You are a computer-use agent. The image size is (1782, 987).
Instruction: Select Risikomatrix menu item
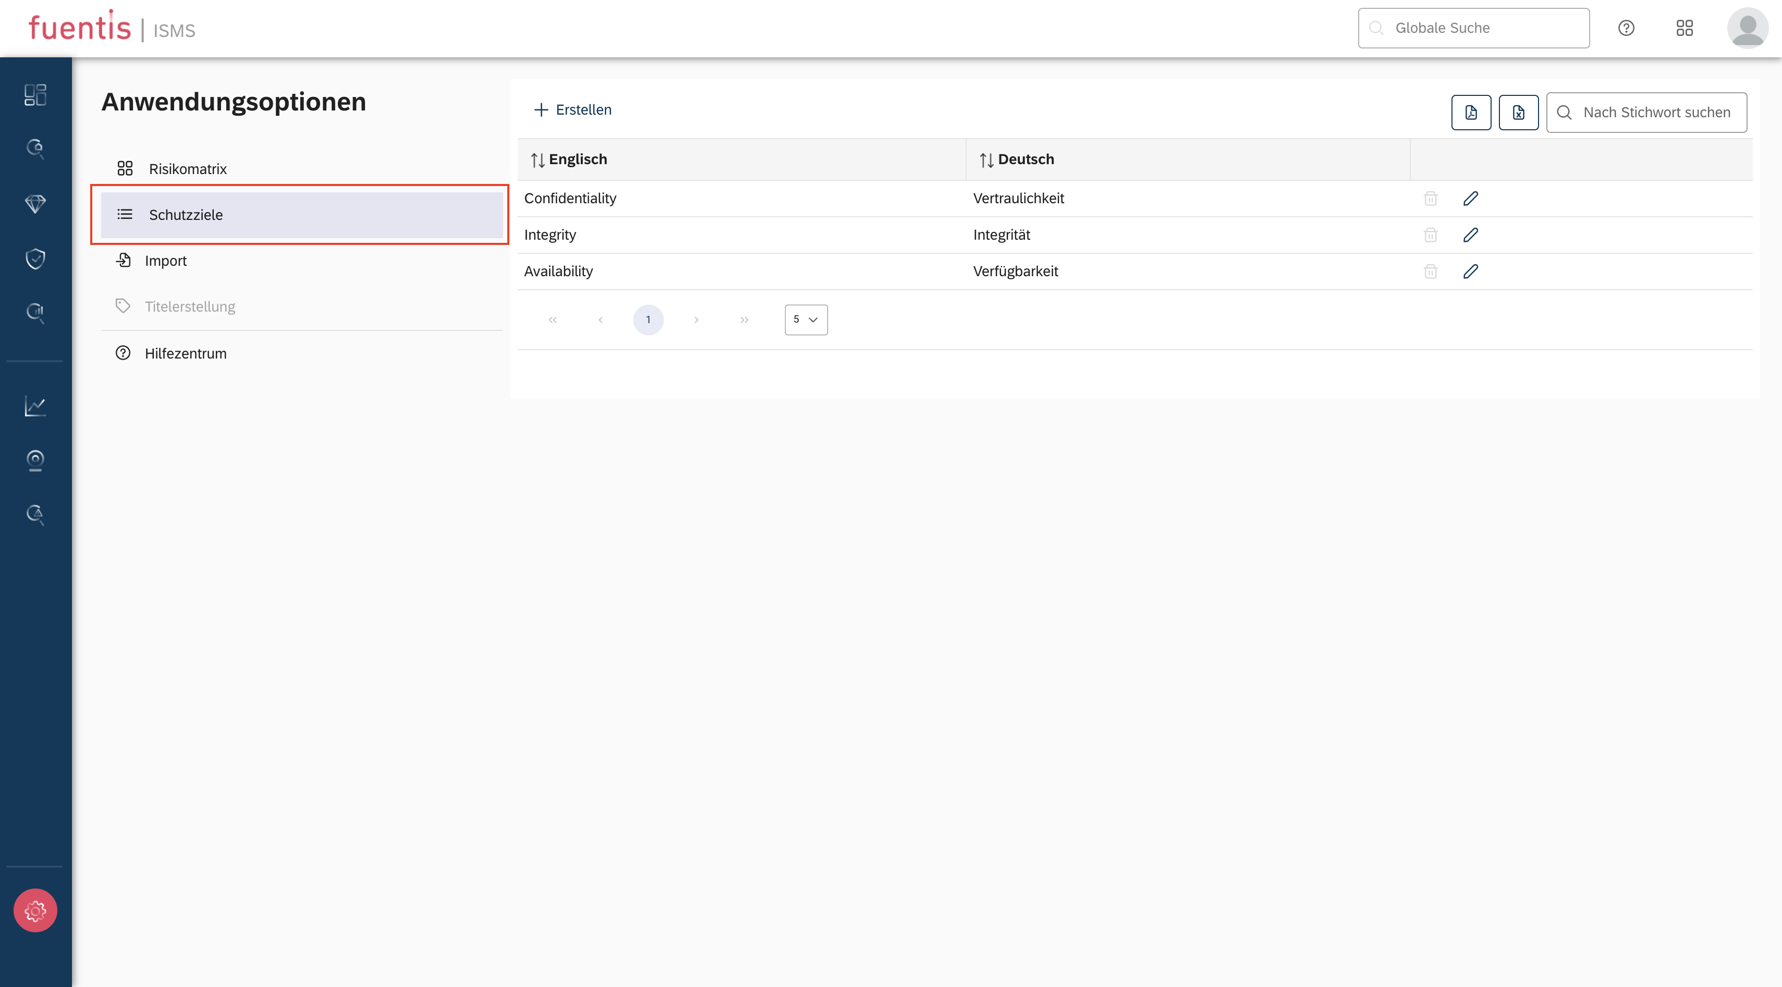188,169
